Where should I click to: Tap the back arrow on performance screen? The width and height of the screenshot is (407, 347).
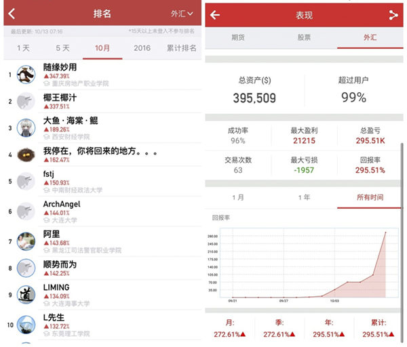tap(215, 15)
